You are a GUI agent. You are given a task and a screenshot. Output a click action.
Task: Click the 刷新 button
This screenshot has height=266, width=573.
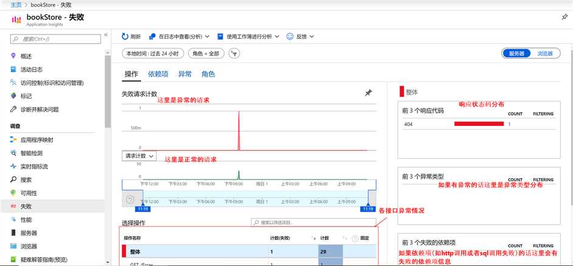131,36
